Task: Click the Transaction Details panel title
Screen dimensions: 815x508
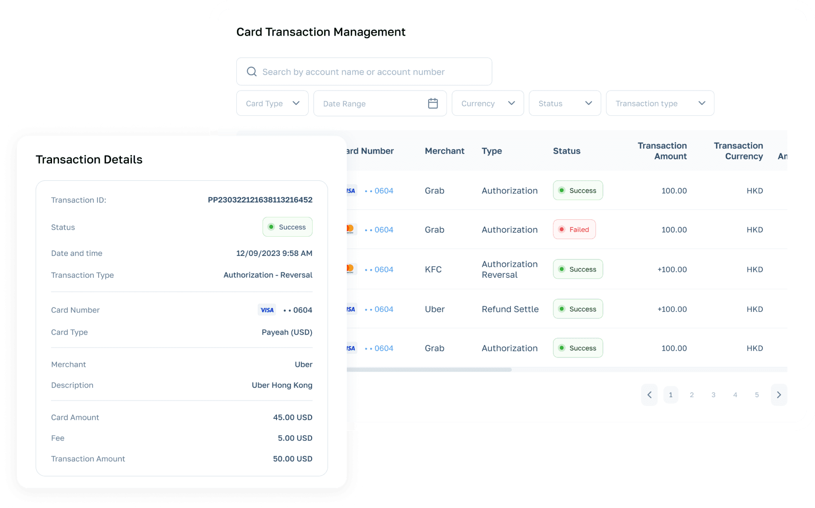Action: tap(89, 159)
